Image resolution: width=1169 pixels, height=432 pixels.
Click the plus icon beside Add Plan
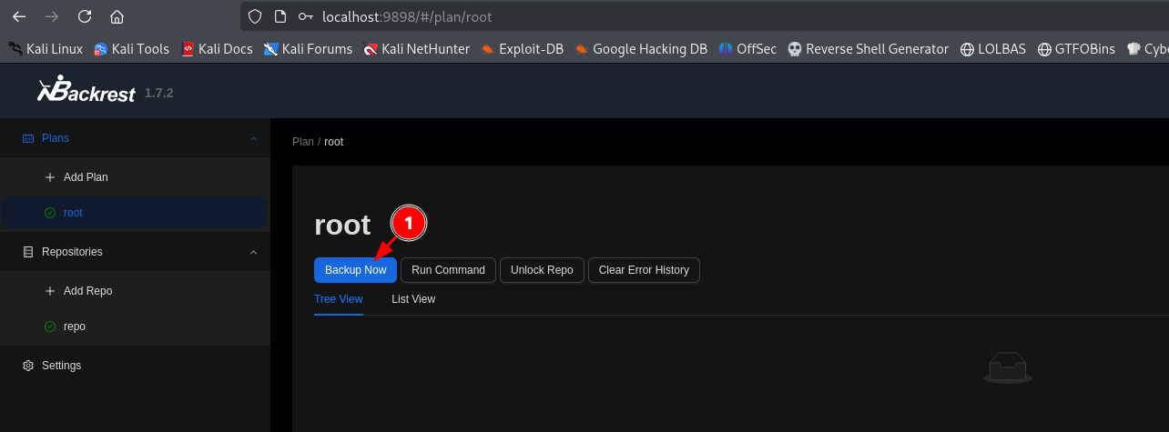[x=50, y=177]
